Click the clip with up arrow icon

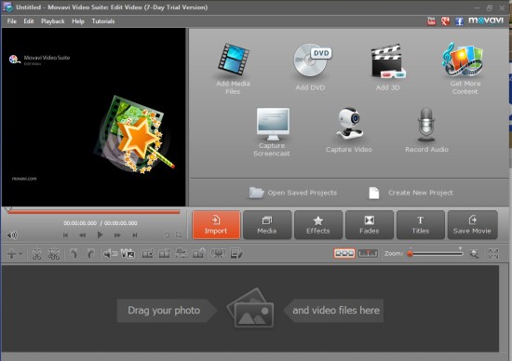(x=199, y=253)
